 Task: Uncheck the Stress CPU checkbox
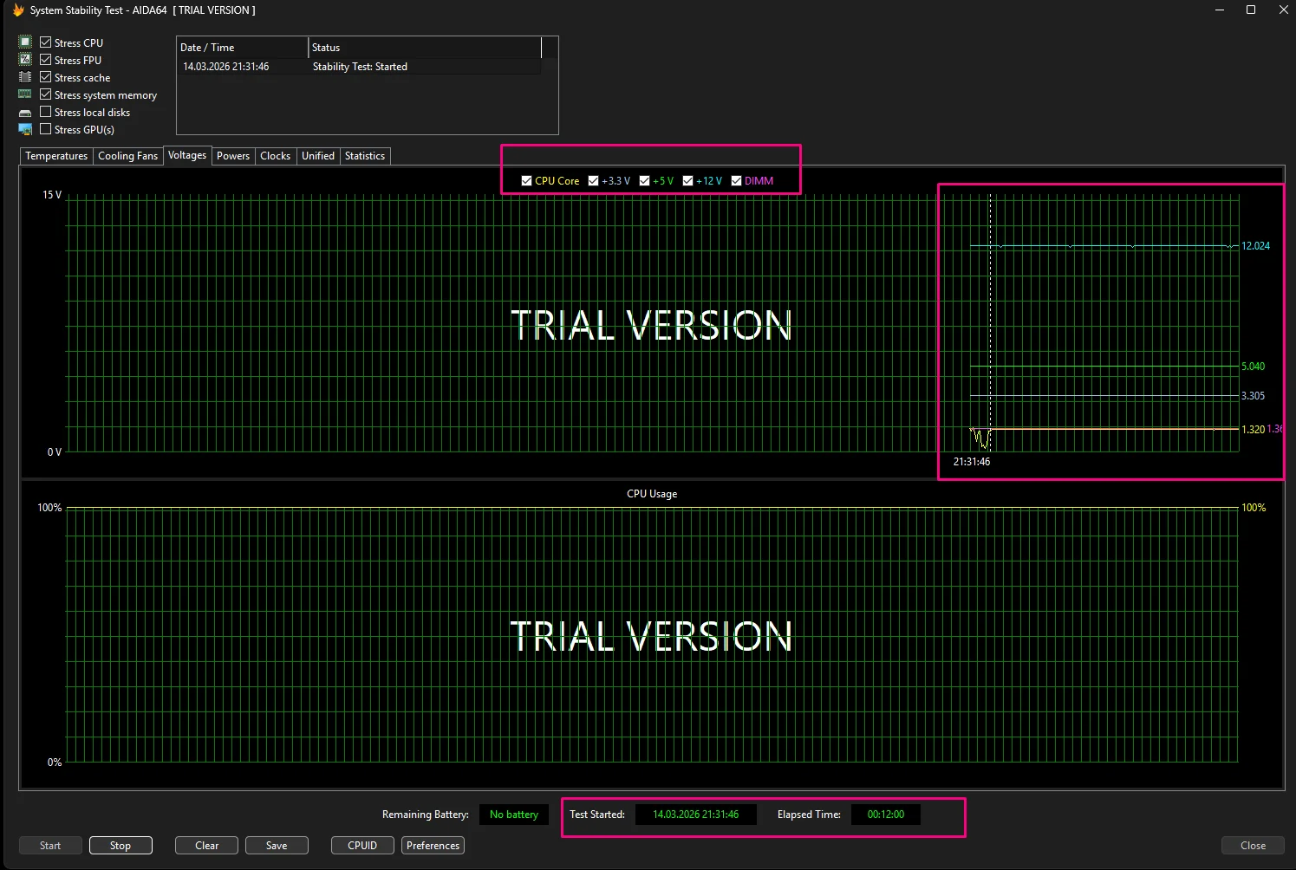point(46,42)
